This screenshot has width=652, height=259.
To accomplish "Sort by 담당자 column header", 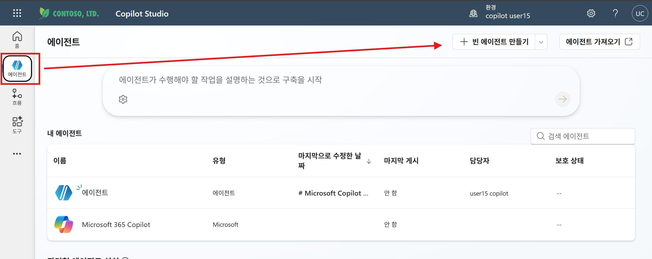I will click(x=479, y=161).
